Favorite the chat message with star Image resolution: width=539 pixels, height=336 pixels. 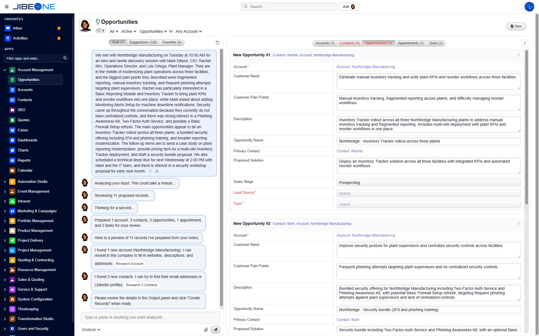(x=157, y=171)
